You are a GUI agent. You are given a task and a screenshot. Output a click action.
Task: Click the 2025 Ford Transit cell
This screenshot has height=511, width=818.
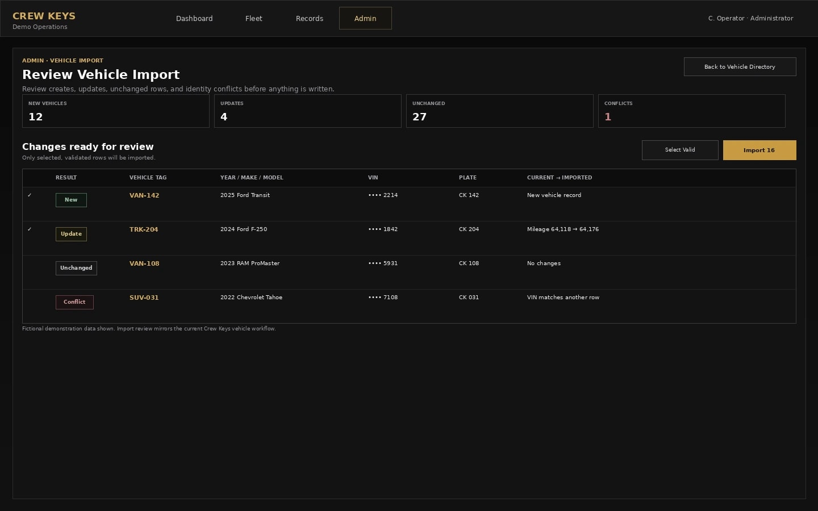pos(245,195)
